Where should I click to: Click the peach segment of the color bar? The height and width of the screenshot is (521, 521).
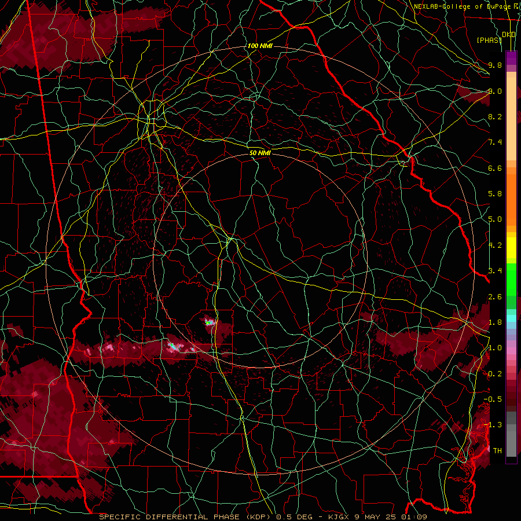tap(511, 119)
